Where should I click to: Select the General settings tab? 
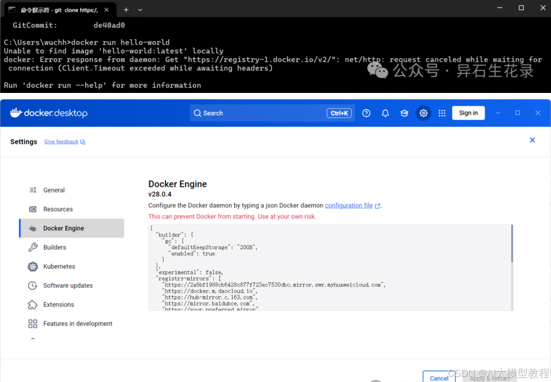tap(72, 190)
